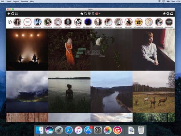Open the Edit menu
This screenshot has height=136, width=181.
tap(3, 1)
